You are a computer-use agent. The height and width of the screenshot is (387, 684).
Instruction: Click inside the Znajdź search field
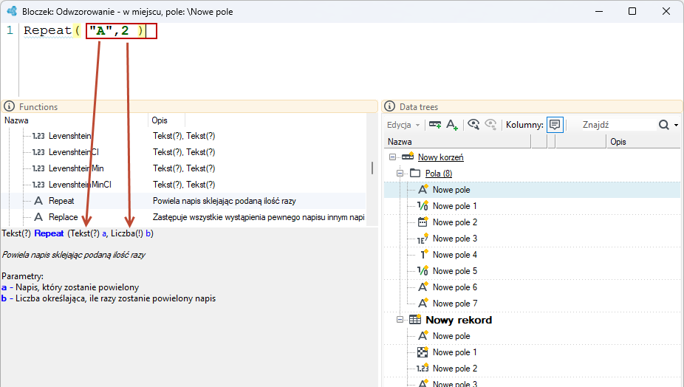click(x=617, y=125)
